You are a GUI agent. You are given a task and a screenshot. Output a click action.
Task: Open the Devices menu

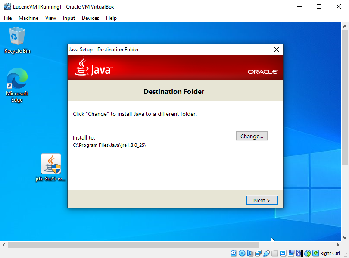click(90, 18)
